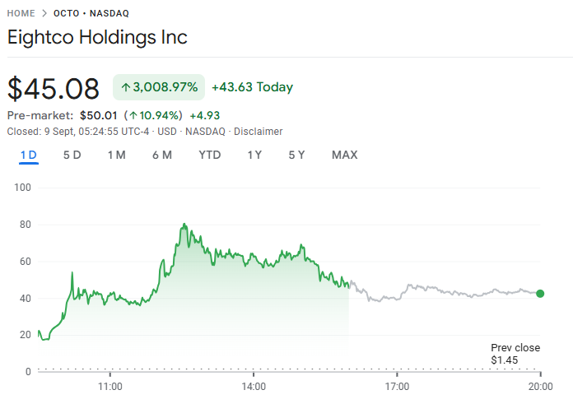Image resolution: width=573 pixels, height=404 pixels.
Task: Select the YTD range tab
Action: pos(210,155)
